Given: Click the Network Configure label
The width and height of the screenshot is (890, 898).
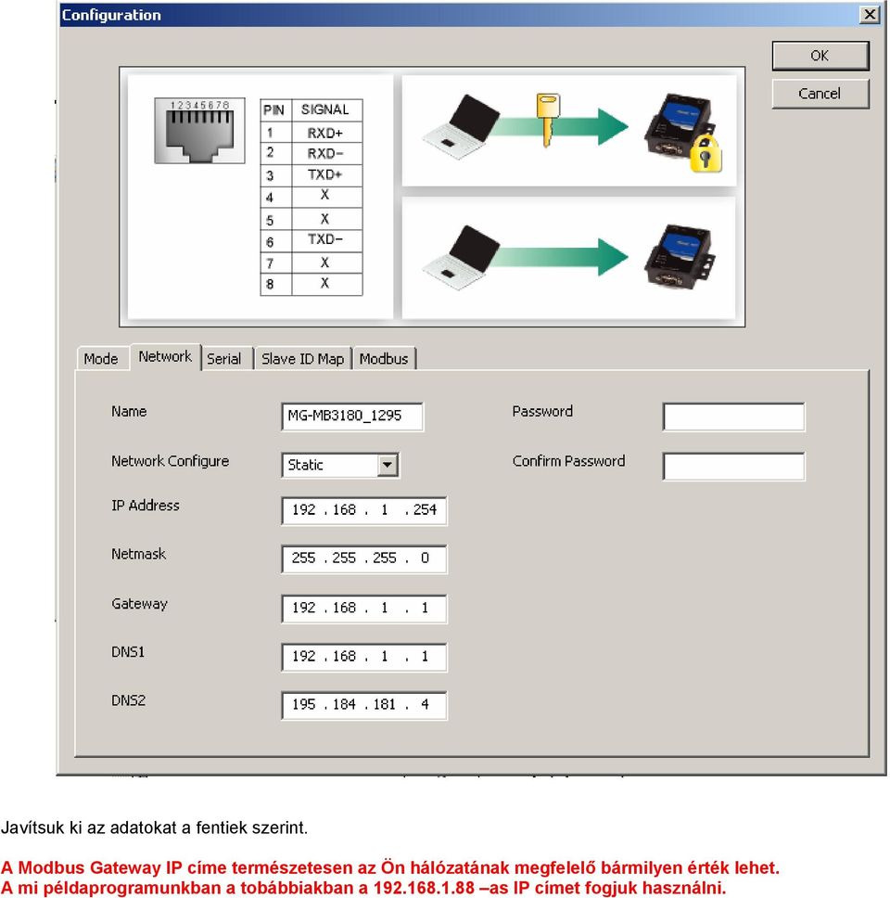Looking at the screenshot, I should coord(170,461).
